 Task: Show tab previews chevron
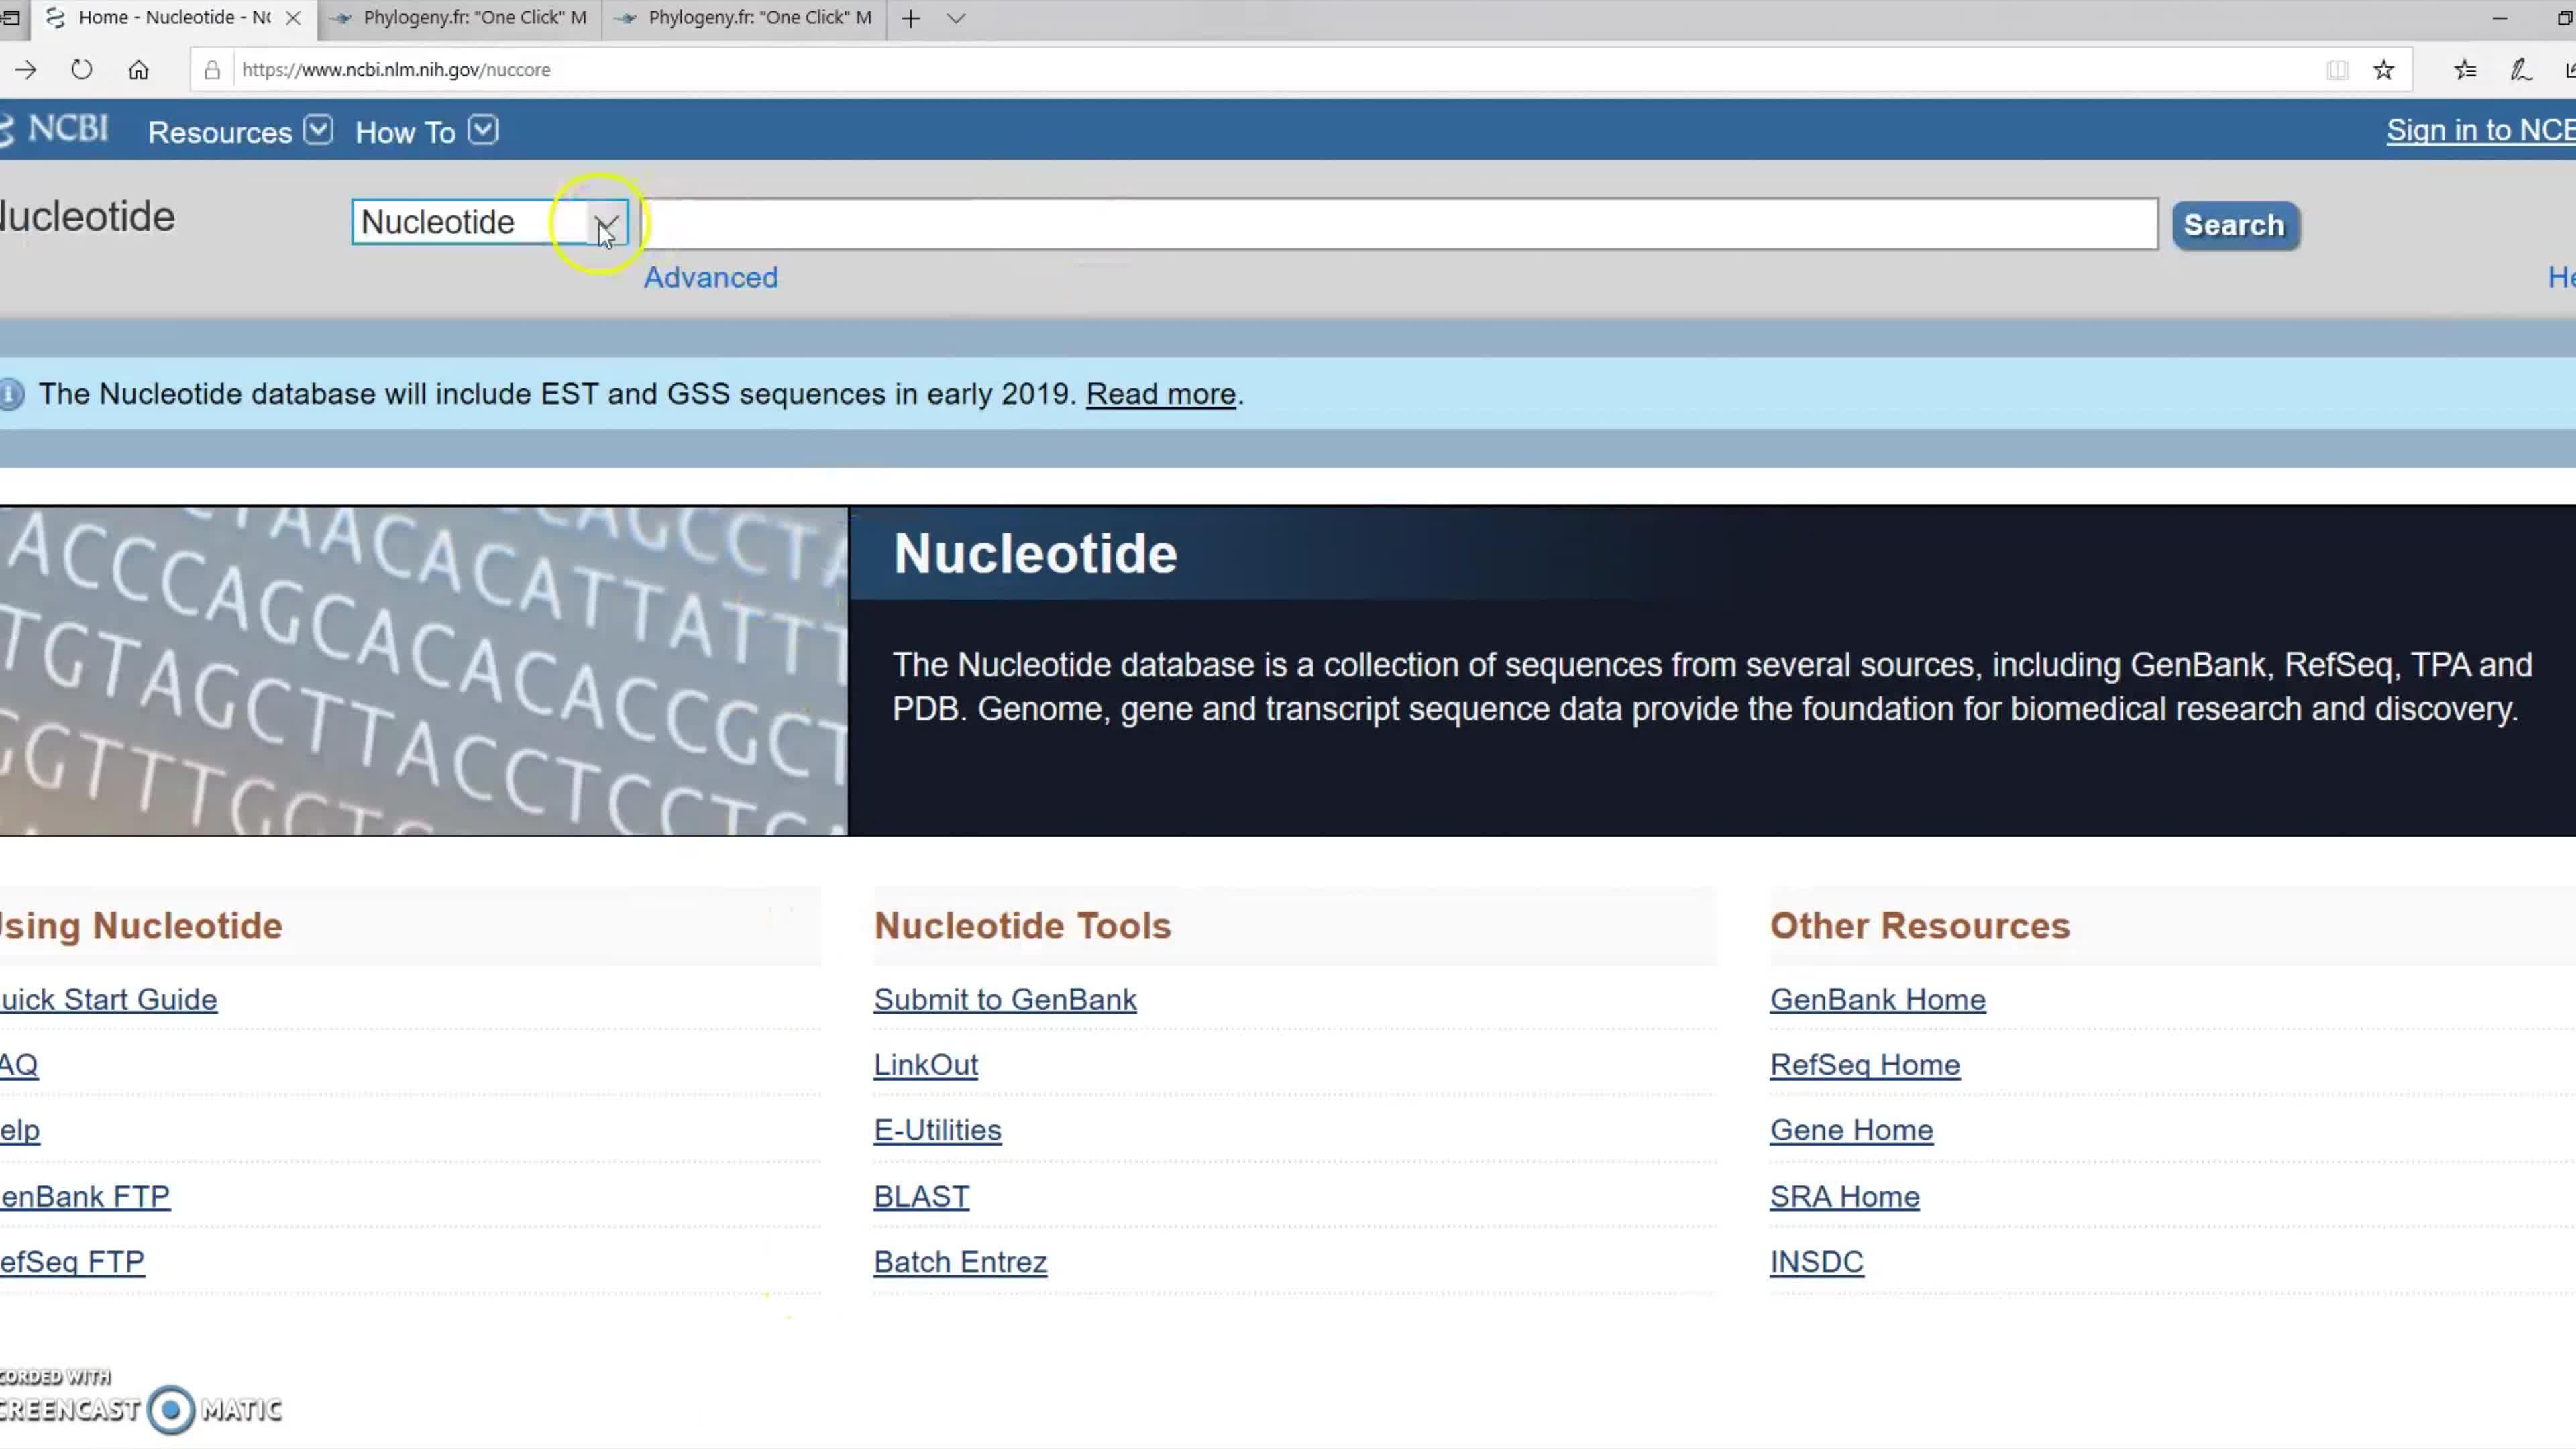coord(956,18)
